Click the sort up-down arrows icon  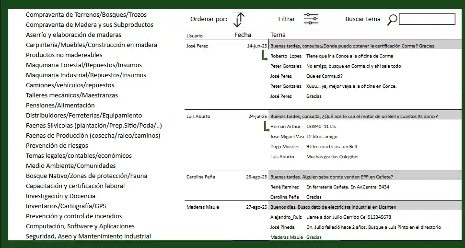[x=239, y=20]
